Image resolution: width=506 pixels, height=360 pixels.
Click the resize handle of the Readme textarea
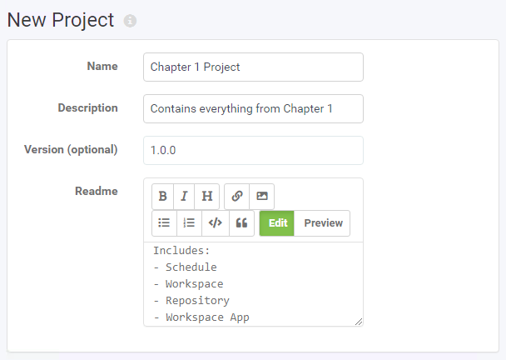pos(359,322)
